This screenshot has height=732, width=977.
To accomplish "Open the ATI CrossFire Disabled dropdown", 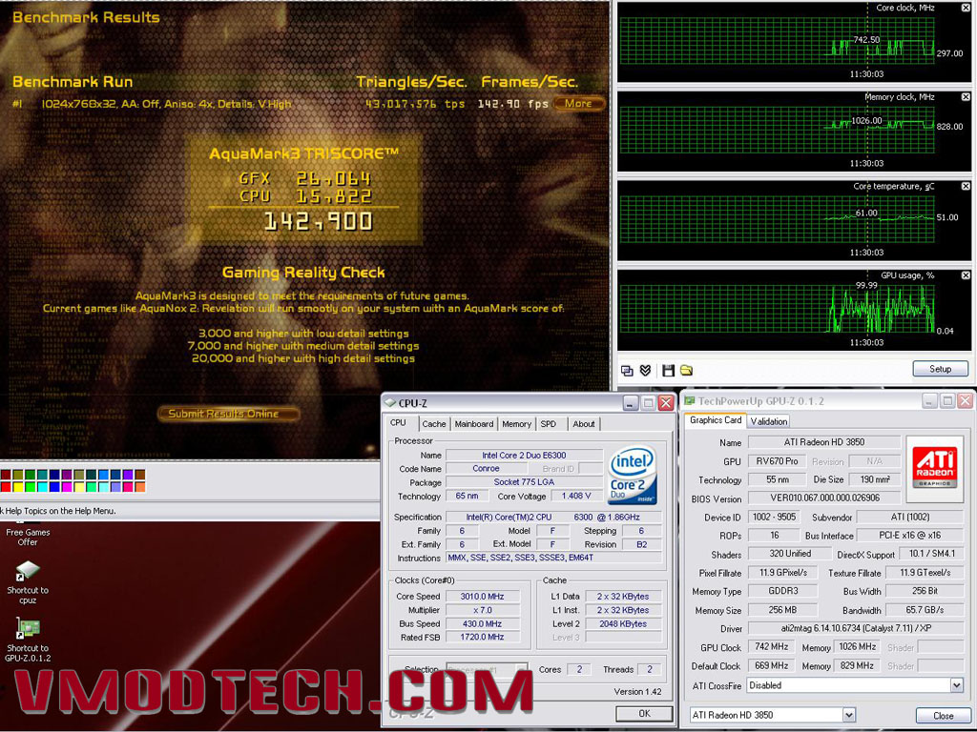I will pos(956,685).
